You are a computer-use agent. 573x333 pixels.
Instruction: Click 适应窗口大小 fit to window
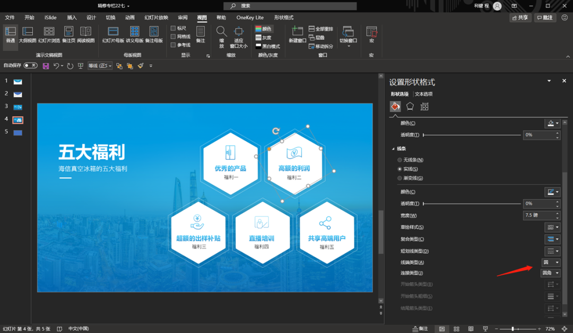(239, 37)
